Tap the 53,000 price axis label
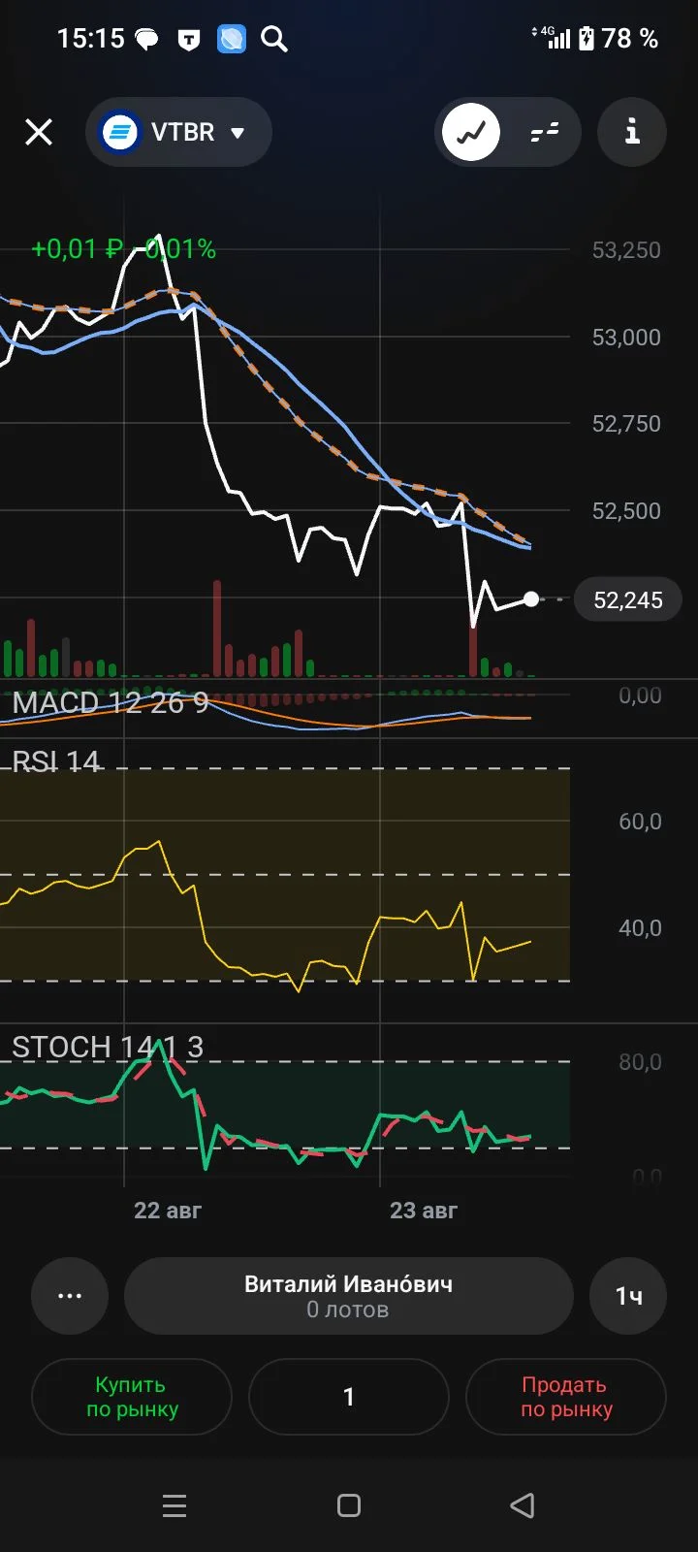Image resolution: width=698 pixels, height=1552 pixels. pos(626,338)
